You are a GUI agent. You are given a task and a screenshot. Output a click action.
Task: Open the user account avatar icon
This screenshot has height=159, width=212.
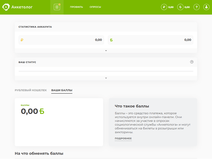point(206,7)
